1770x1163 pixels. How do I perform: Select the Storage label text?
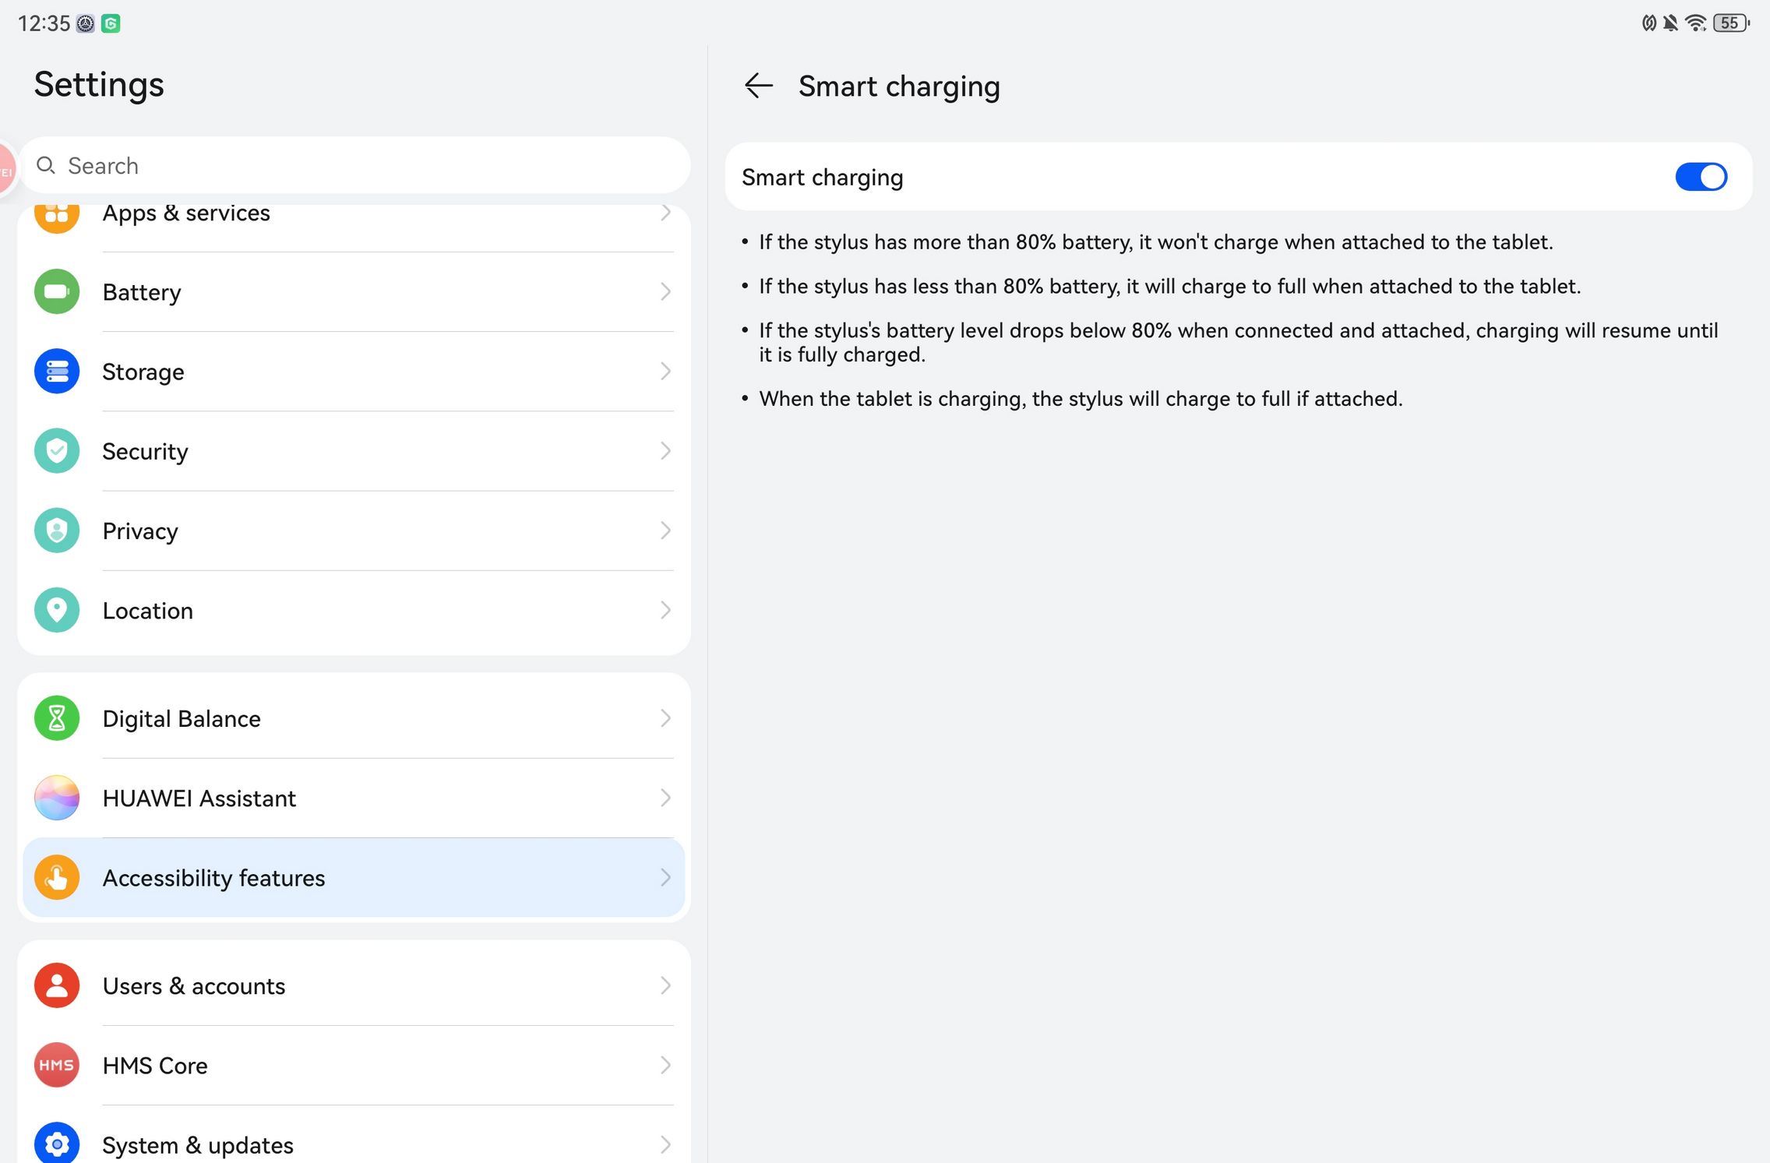143,372
